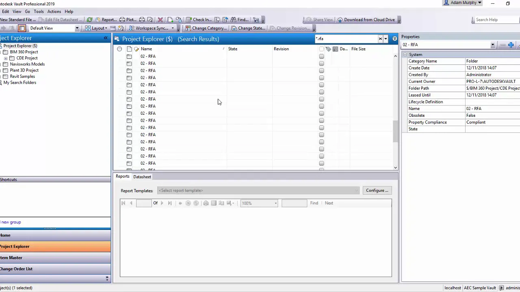Click the pencil icon column header

coord(136,49)
